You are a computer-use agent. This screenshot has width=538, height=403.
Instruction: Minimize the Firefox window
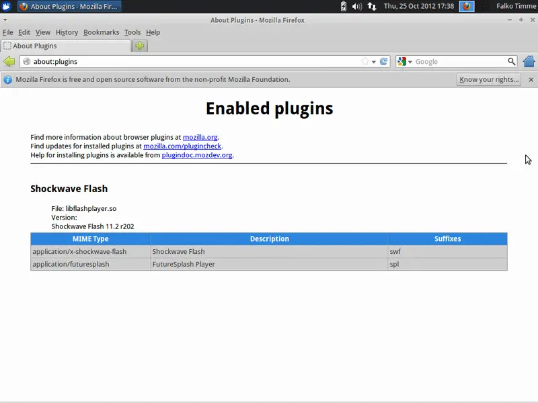pos(510,20)
